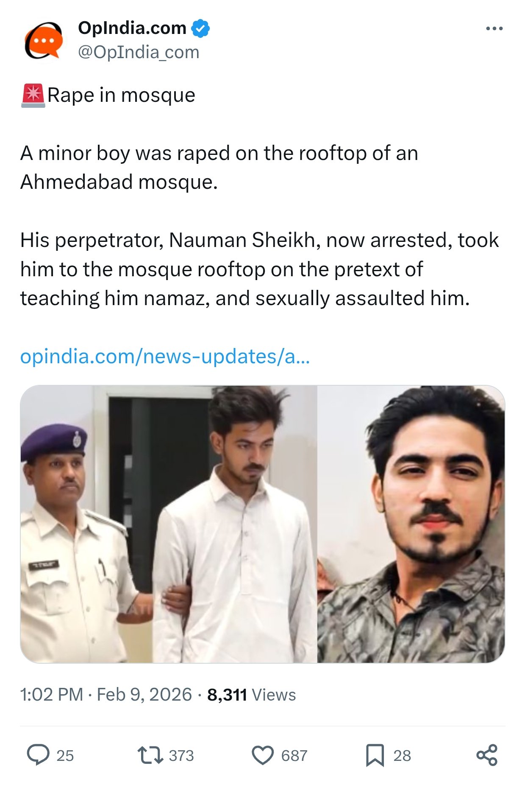View the right portrait photo

coord(411,524)
